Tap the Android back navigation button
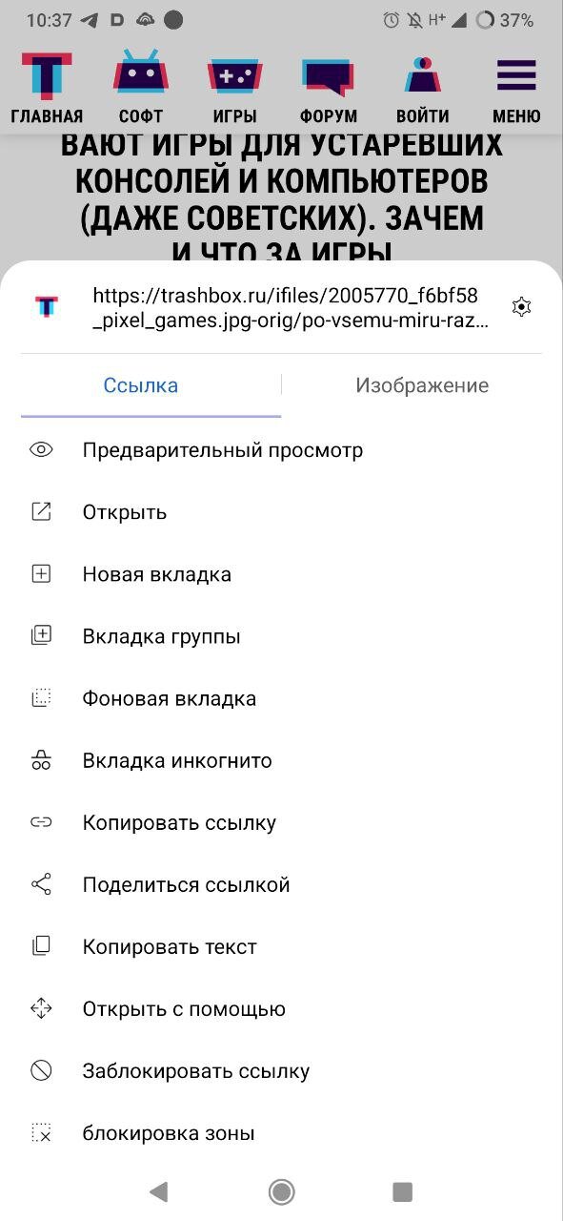This screenshot has height=1221, width=563. 159,1190
